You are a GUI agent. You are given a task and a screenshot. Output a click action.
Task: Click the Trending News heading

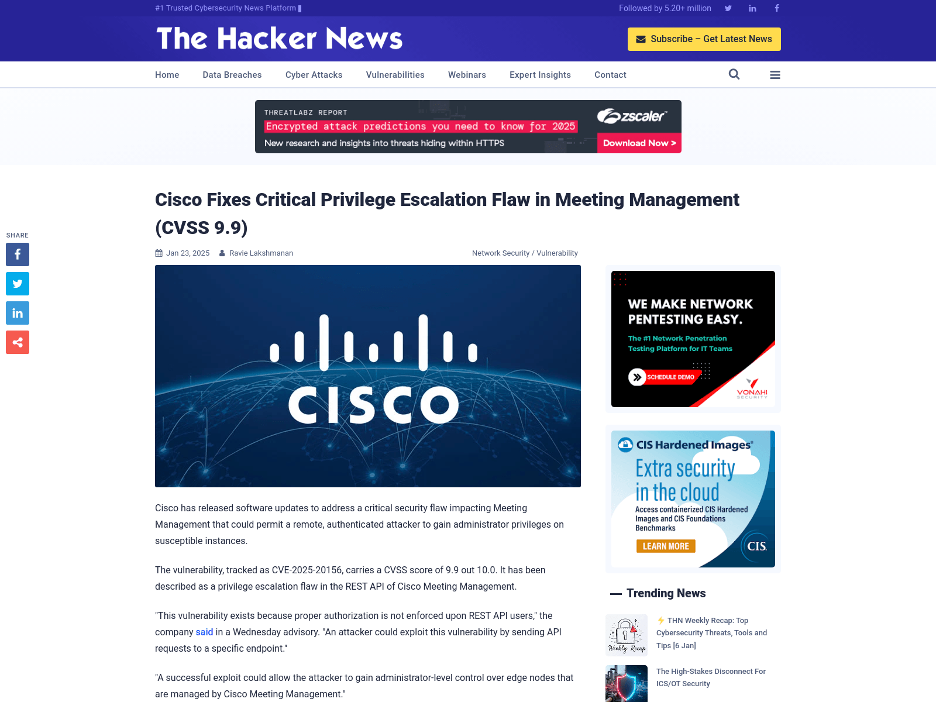coord(666,593)
